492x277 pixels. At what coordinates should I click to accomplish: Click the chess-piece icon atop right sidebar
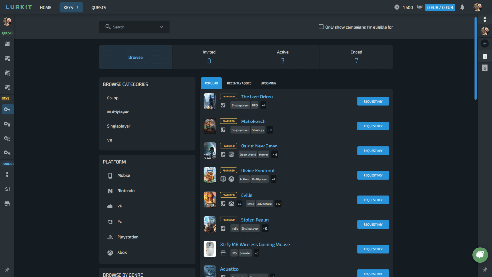[485, 20]
